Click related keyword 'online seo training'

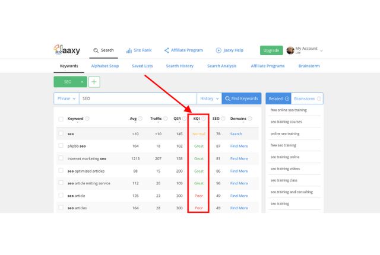point(285,133)
